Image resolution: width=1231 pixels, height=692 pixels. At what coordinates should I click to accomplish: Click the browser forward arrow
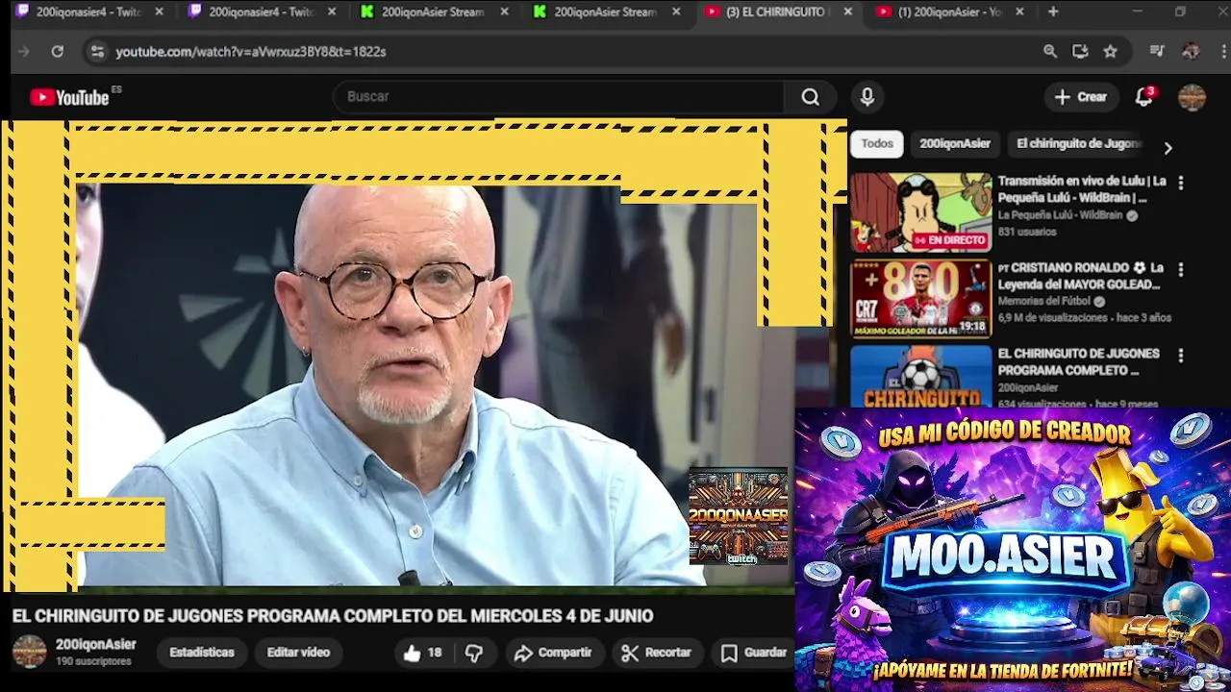click(x=24, y=51)
